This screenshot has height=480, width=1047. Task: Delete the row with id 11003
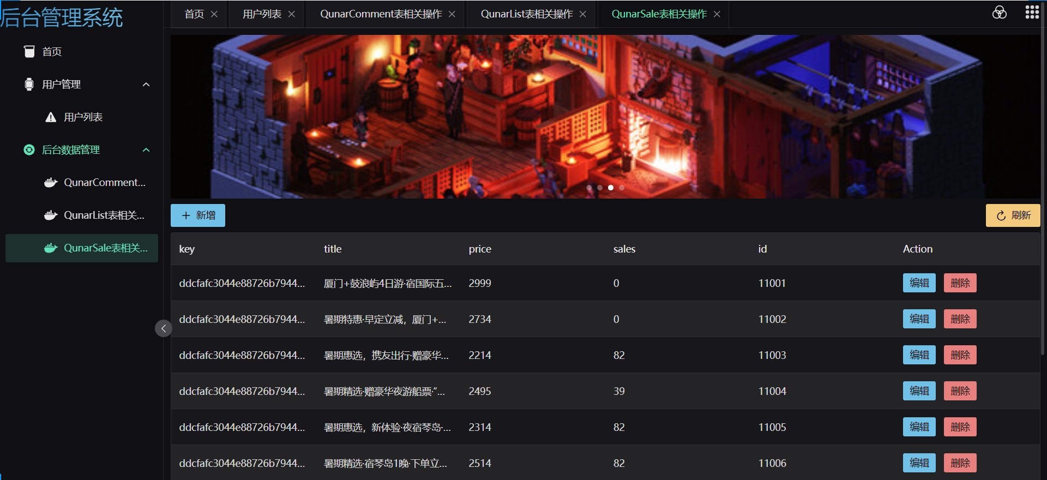(960, 355)
